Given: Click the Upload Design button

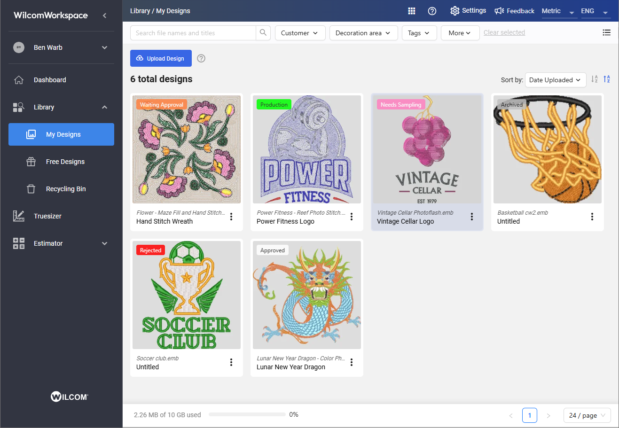Looking at the screenshot, I should (x=161, y=58).
